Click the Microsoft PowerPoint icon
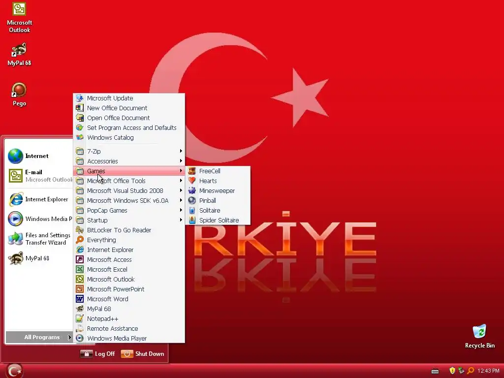Screen dimensions: 504x378 coord(80,289)
